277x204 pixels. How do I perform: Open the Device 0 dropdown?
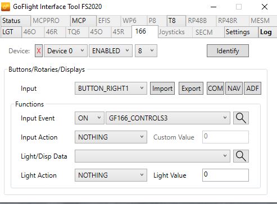click(x=66, y=51)
